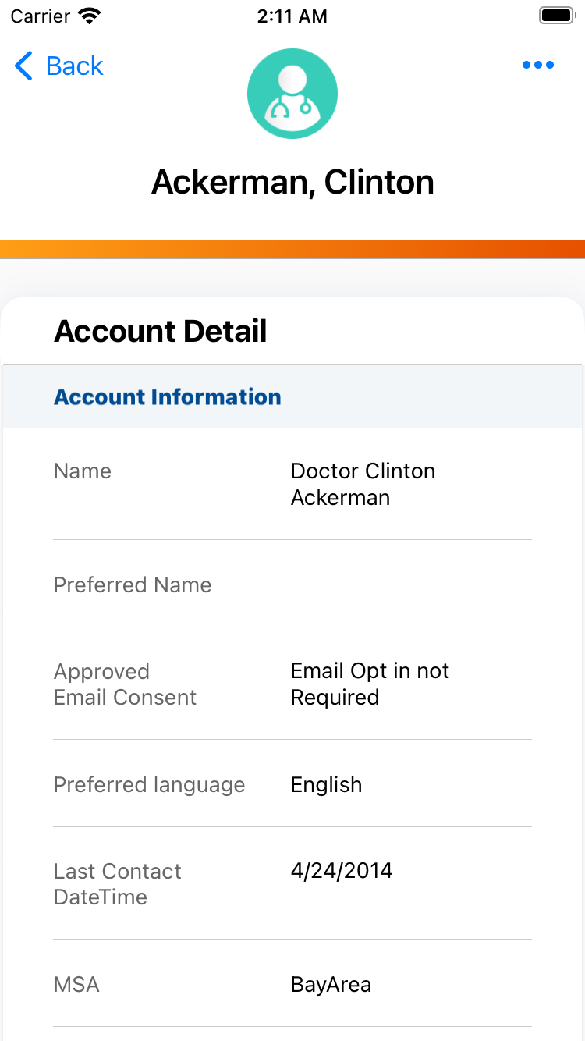Tap the doctor avatar icon
Image resolution: width=585 pixels, height=1041 pixels.
click(292, 94)
